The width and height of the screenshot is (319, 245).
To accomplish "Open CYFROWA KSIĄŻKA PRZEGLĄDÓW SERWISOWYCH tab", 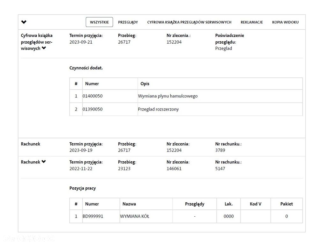I will coord(189,22).
